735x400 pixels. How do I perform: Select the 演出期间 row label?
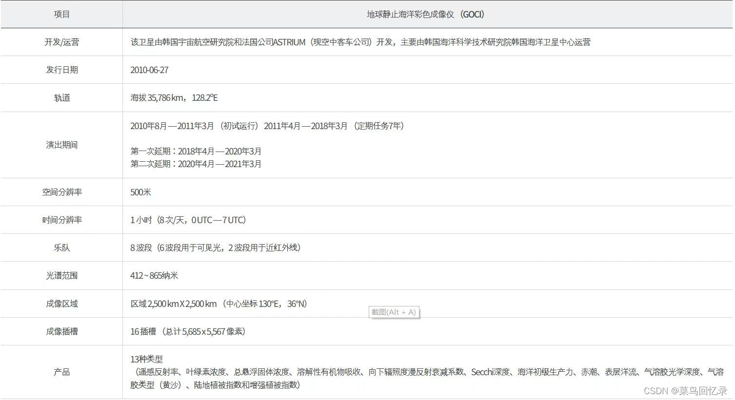[x=61, y=145]
